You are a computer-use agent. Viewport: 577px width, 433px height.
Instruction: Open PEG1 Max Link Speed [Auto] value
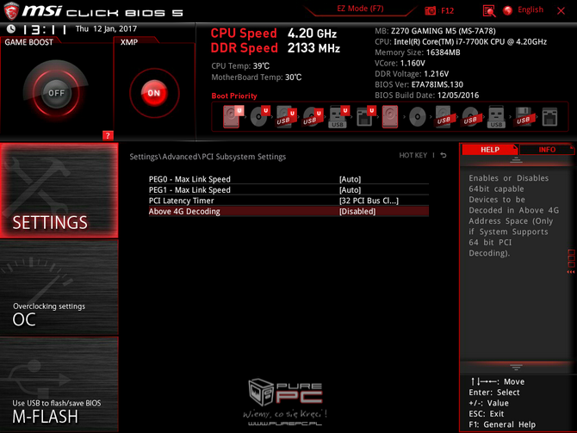click(x=350, y=190)
